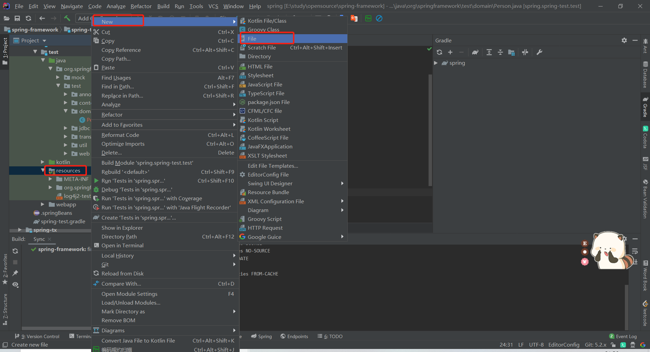Image resolution: width=650 pixels, height=352 pixels.
Task: Open the Bean Validation tool window
Action: (x=645, y=199)
